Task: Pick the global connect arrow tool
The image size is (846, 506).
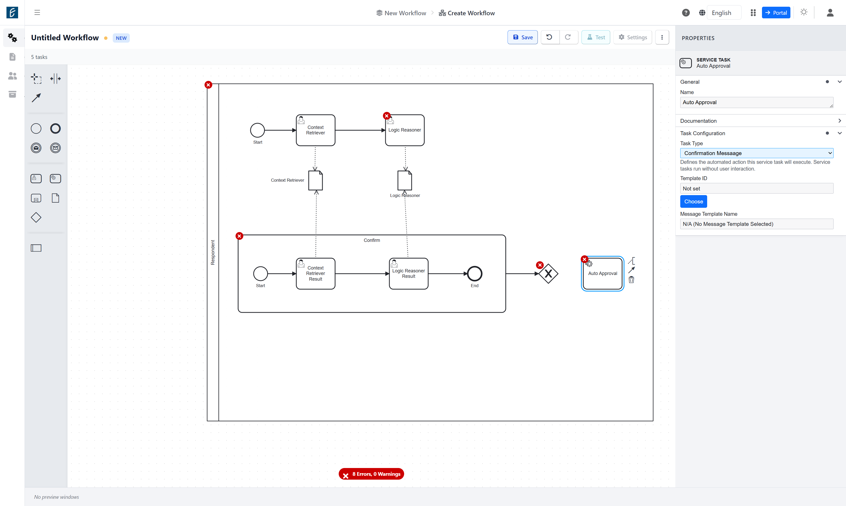Action: point(36,98)
